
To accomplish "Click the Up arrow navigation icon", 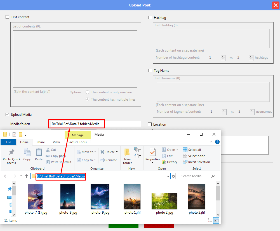I will pos(27,176).
